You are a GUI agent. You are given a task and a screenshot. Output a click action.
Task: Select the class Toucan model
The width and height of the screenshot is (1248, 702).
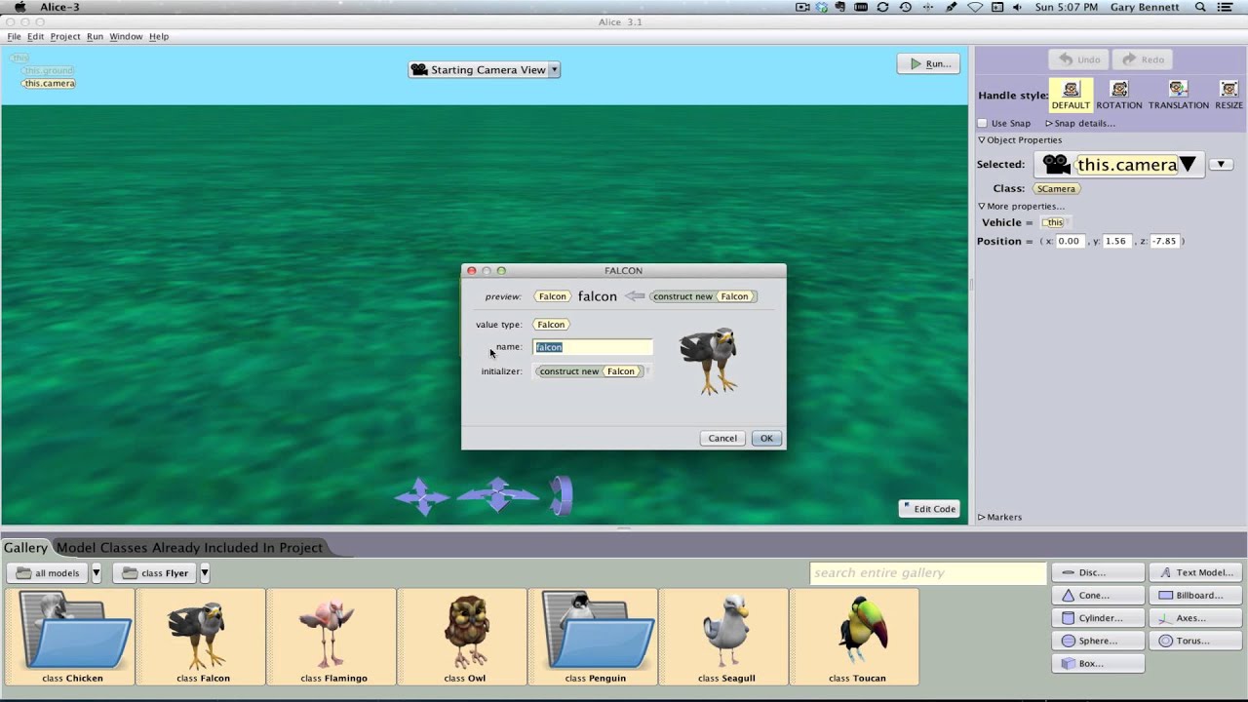pyautogui.click(x=854, y=637)
